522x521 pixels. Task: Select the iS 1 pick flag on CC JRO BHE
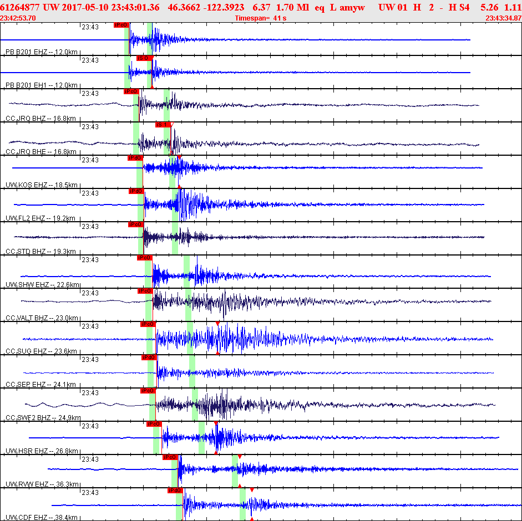163,125
